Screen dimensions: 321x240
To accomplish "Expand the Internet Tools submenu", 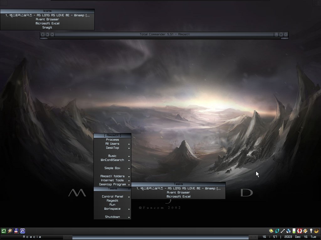I will tap(113, 180).
